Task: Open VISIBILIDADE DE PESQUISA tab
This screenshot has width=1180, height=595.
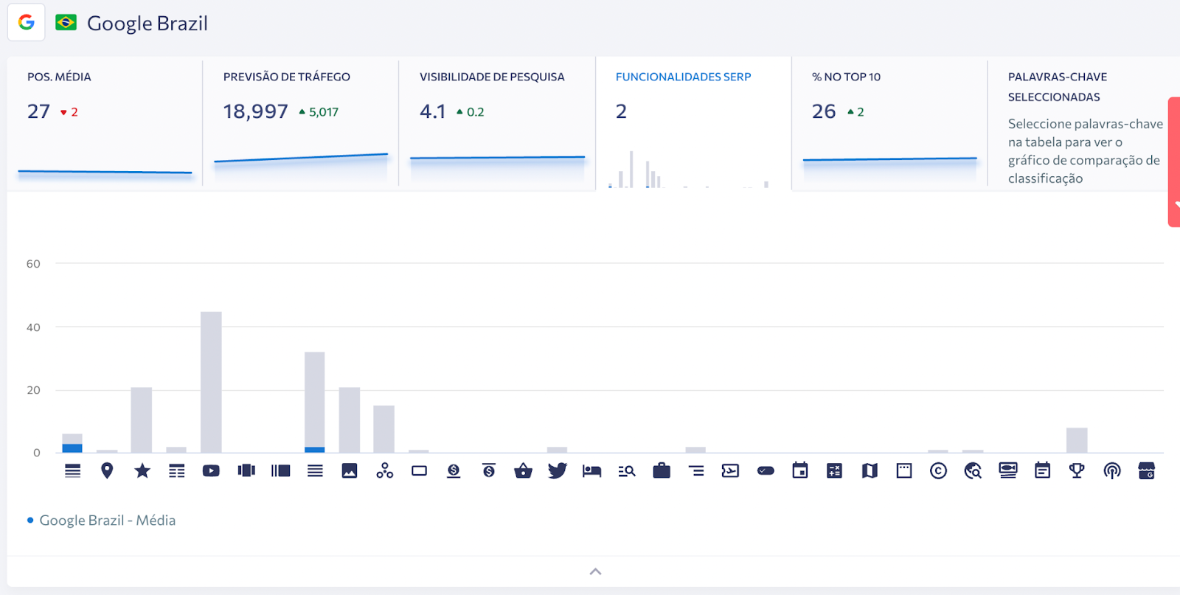Action: click(497, 123)
